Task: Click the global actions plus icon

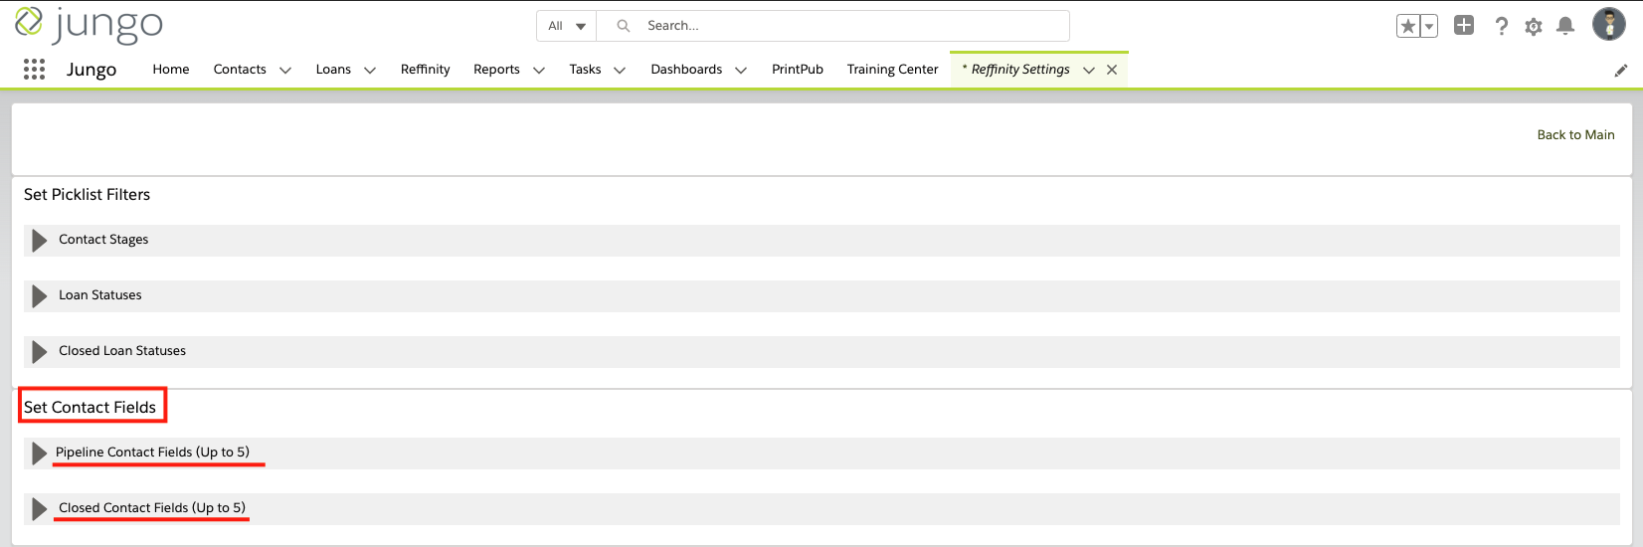Action: pyautogui.click(x=1463, y=26)
